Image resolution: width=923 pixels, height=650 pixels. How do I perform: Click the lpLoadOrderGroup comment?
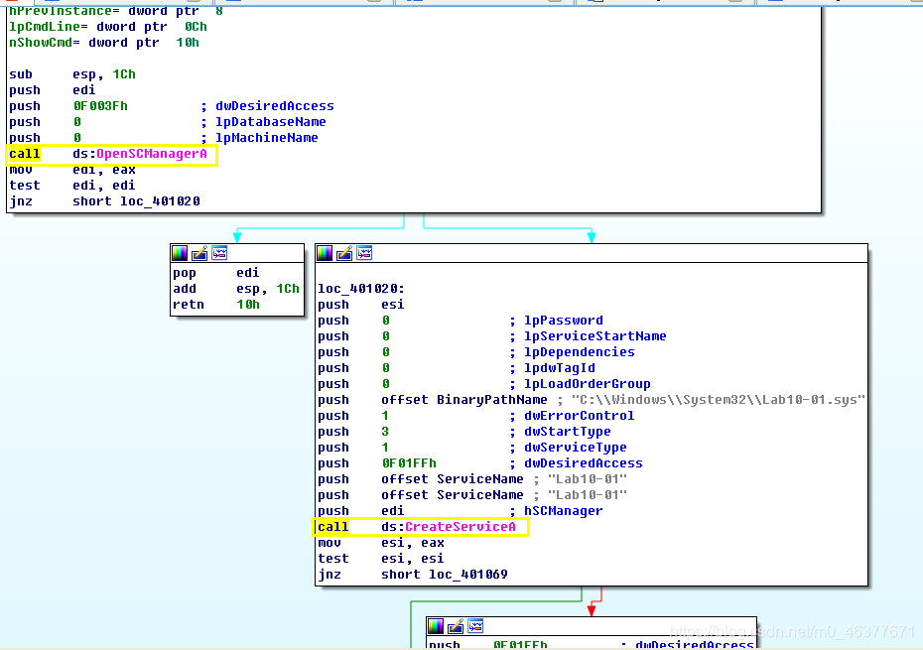587,384
